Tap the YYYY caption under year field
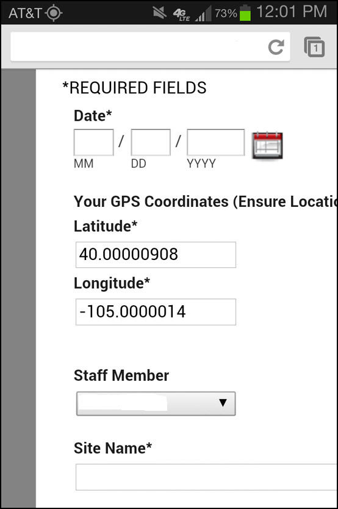 click(x=201, y=164)
